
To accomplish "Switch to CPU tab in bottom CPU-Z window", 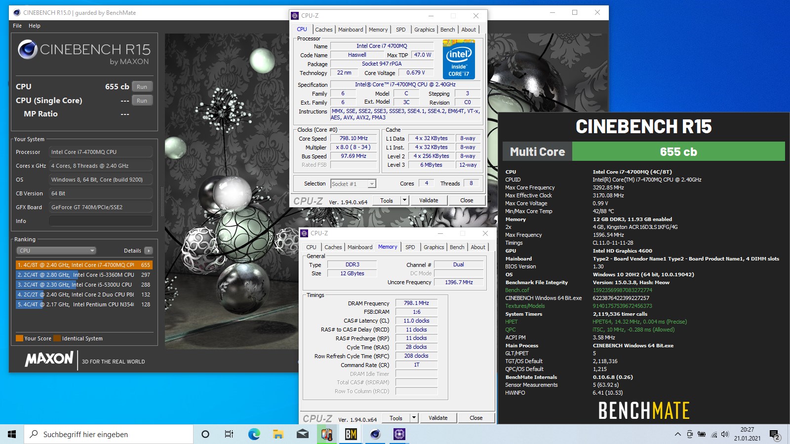I will (x=311, y=247).
